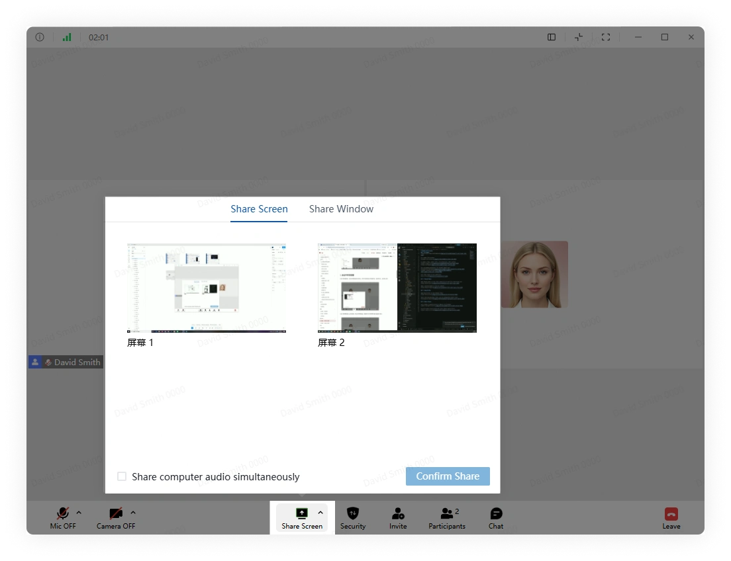Click the Confirm Share button
The height and width of the screenshot is (561, 731).
point(448,476)
